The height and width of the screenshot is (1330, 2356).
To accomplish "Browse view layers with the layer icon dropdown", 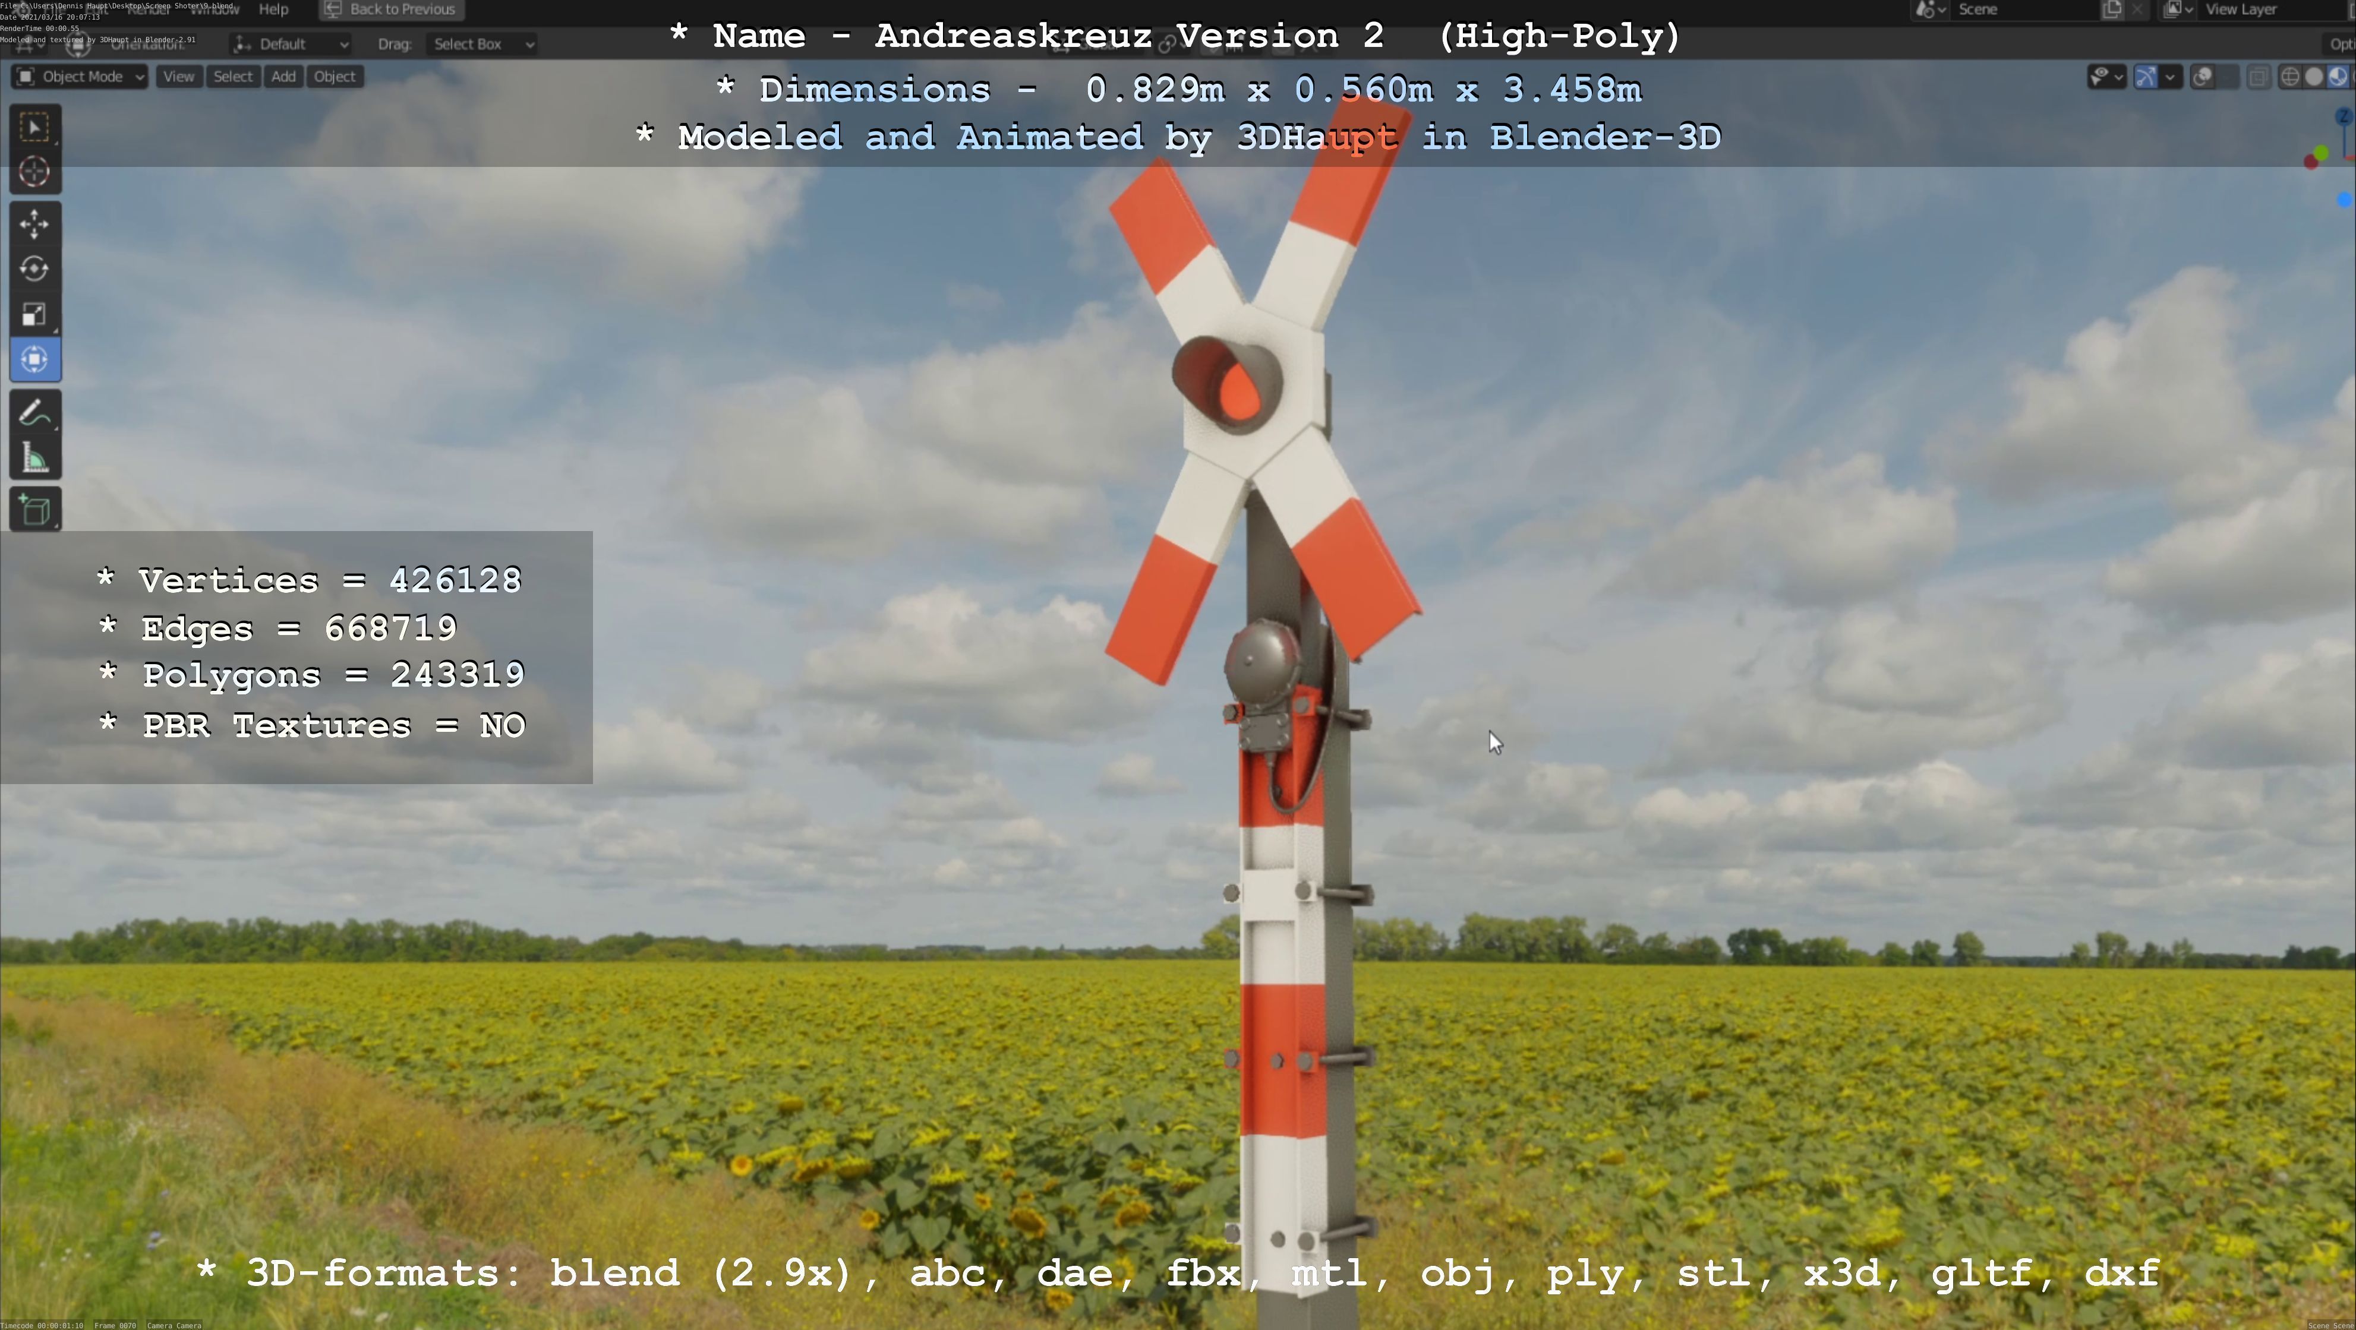I will (2178, 9).
